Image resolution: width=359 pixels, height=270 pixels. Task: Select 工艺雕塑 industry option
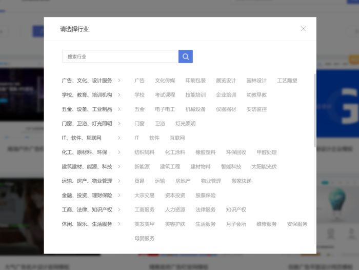(x=287, y=81)
